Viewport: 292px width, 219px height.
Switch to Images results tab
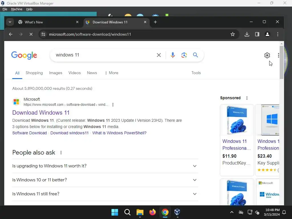(56, 73)
